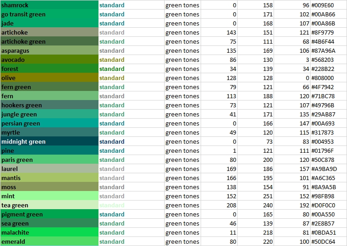The image size is (347, 246).
Task: Click green value 73 in midnight green row
Action: [x=269, y=141]
